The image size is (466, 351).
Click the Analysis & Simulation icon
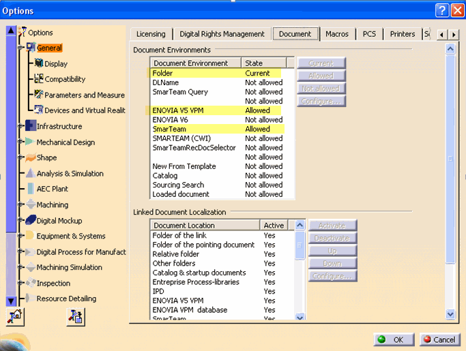tap(31, 173)
